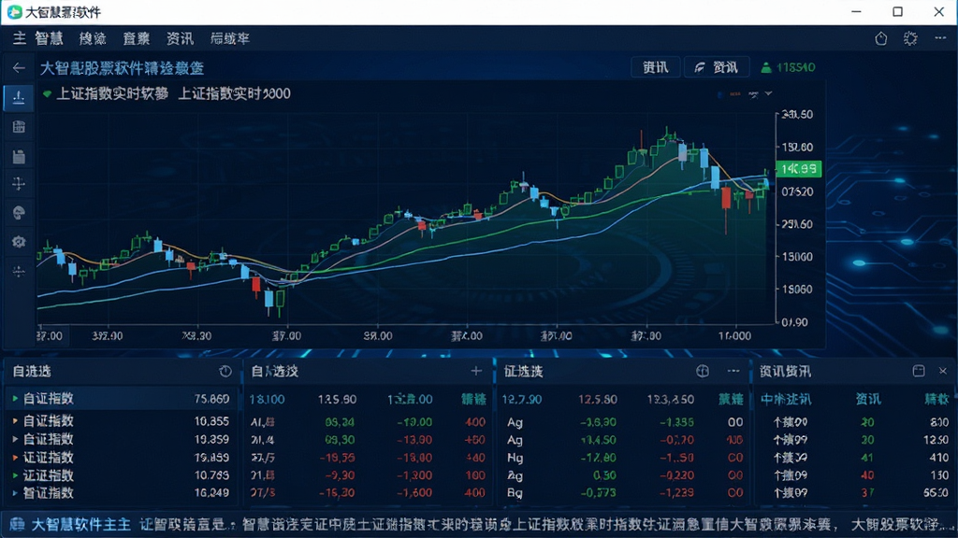
Task: Click the plus icon in the 自选 stock panel
Action: click(x=476, y=370)
